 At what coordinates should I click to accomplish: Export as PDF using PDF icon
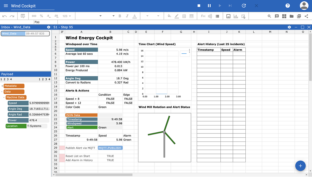pyautogui.click(x=299, y=16)
